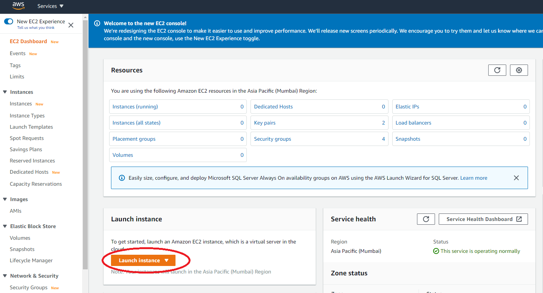Click the info icon in SQL Server notice
Viewport: 543px width, 293px height.
tap(122, 178)
